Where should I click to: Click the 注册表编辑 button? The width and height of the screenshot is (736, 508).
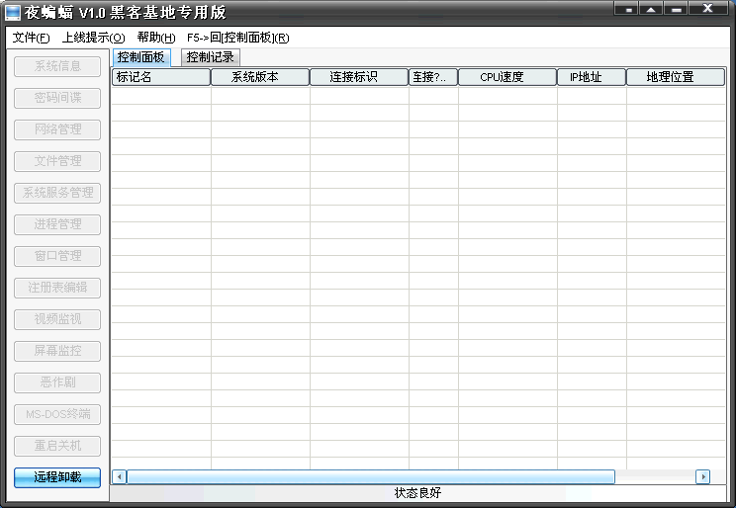57,288
